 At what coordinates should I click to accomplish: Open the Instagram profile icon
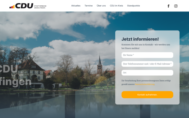click(176, 6)
